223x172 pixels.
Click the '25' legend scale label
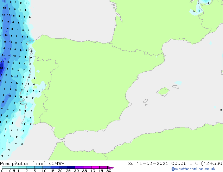pos(68,171)
